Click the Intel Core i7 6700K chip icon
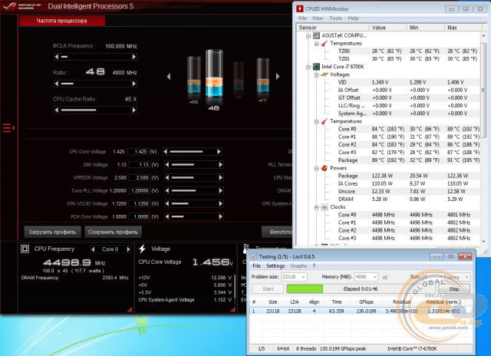This screenshot has width=491, height=356. pos(316,67)
